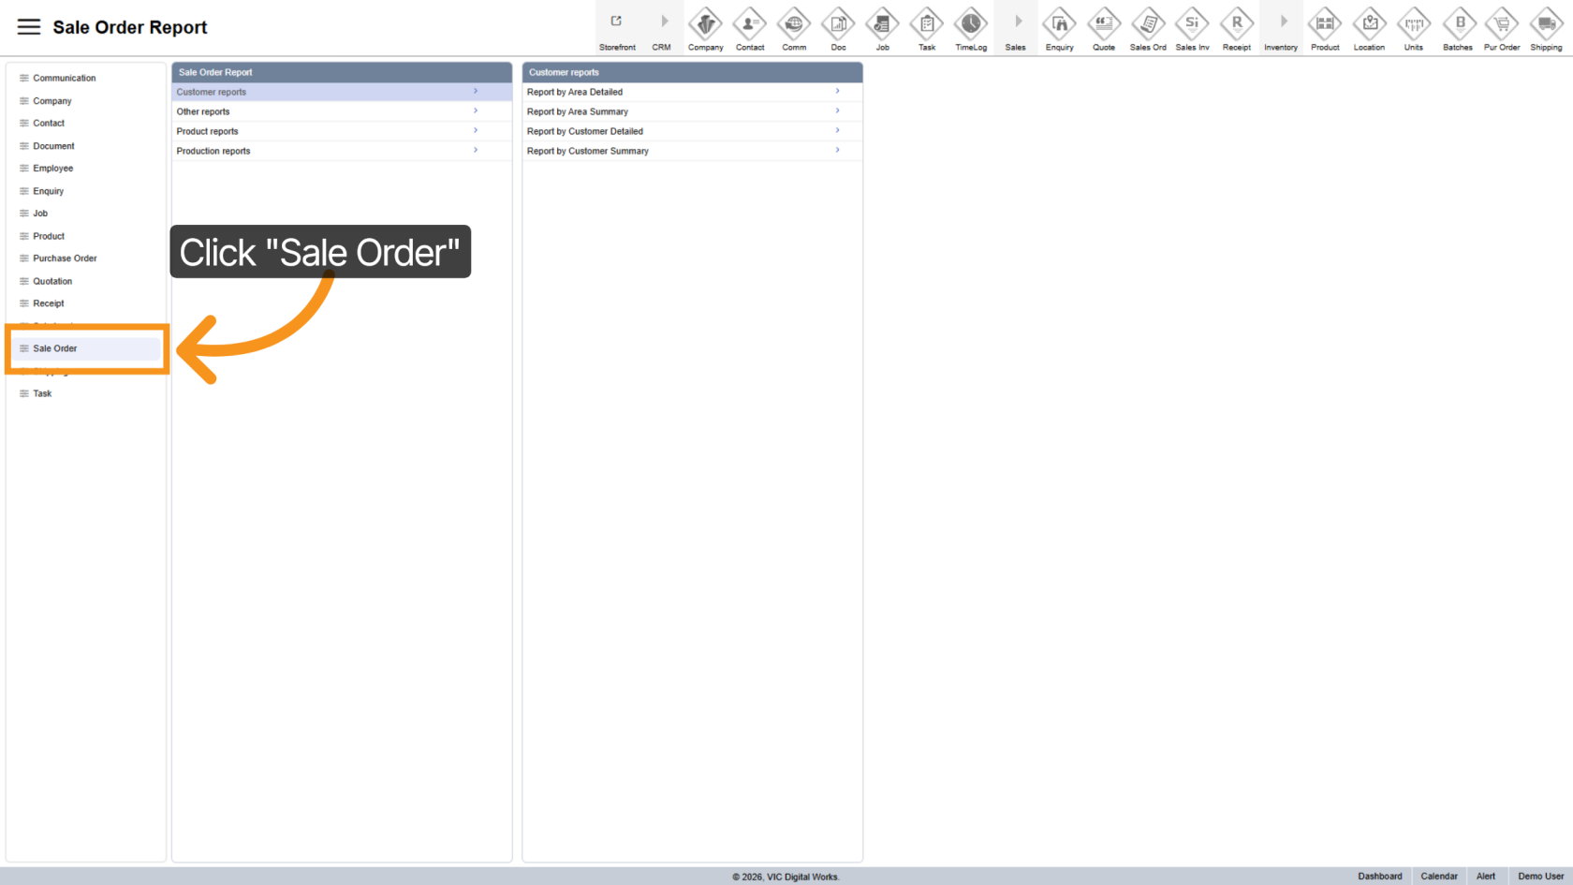Open Report by Customer Detailed
The image size is (1573, 885).
coord(692,131)
